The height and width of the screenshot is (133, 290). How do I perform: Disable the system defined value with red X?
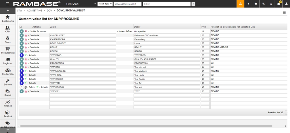(x=26, y=31)
